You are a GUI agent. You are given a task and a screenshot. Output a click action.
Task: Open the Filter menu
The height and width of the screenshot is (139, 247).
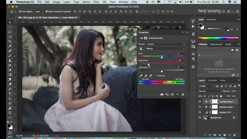pos(96,2)
